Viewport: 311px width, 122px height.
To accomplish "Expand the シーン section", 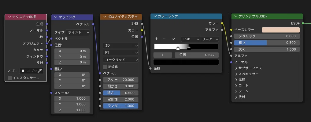I will [236, 91].
